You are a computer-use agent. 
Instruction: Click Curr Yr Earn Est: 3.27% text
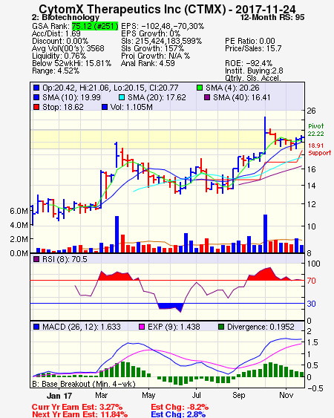[x=77, y=408]
